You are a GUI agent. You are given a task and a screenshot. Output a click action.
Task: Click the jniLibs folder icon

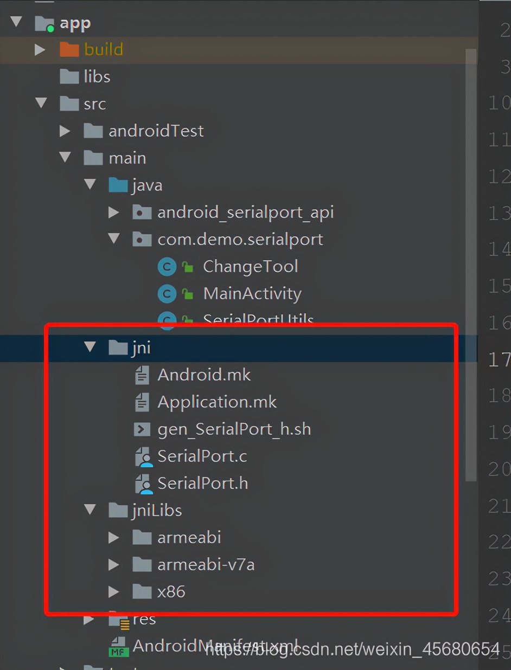118,510
